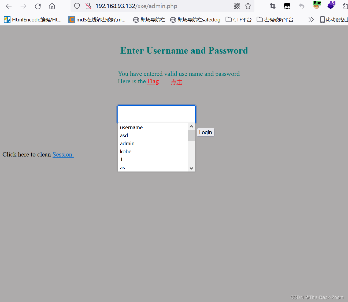The height and width of the screenshot is (302, 348).
Task: Focus the username input field
Action: click(157, 114)
